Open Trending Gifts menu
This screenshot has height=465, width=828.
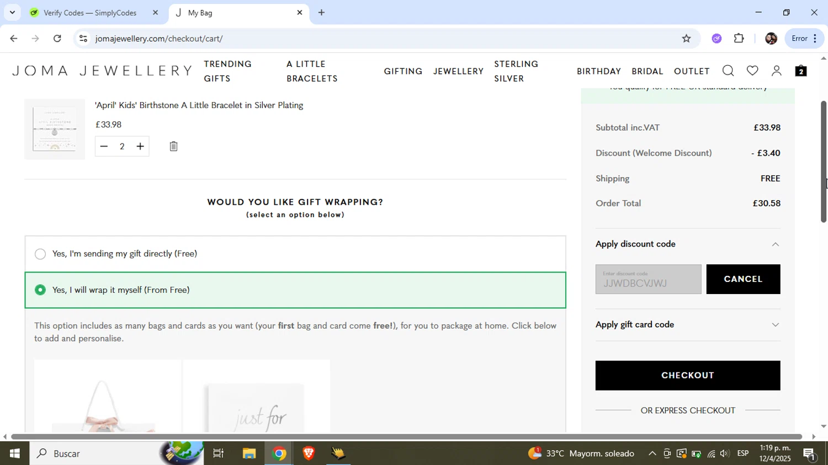click(x=227, y=71)
